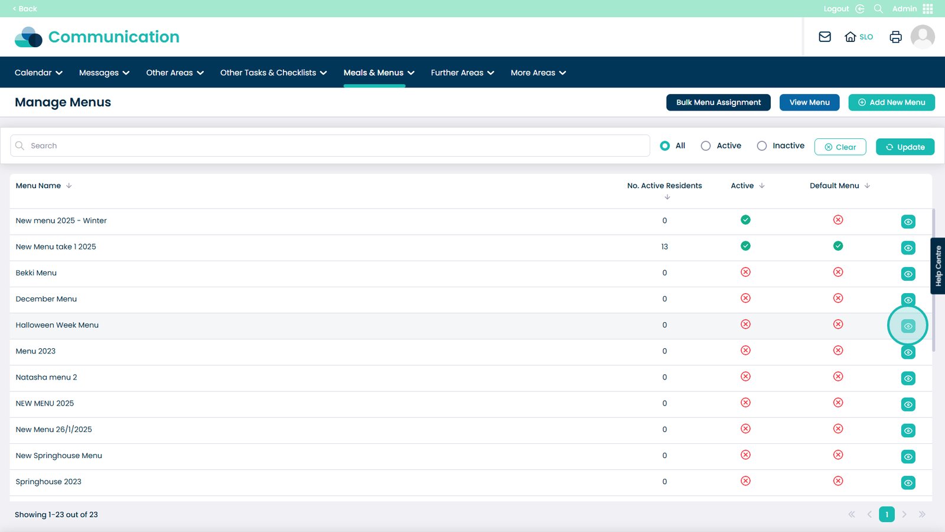The width and height of the screenshot is (945, 532).
Task: Select the Active radio filter
Action: (x=706, y=146)
